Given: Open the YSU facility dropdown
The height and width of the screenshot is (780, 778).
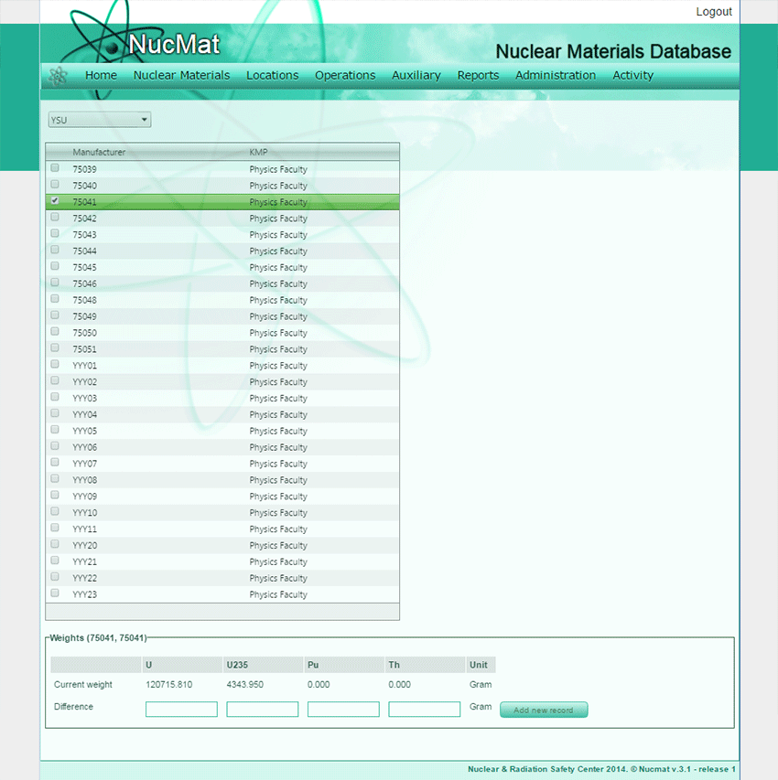Looking at the screenshot, I should [x=100, y=120].
